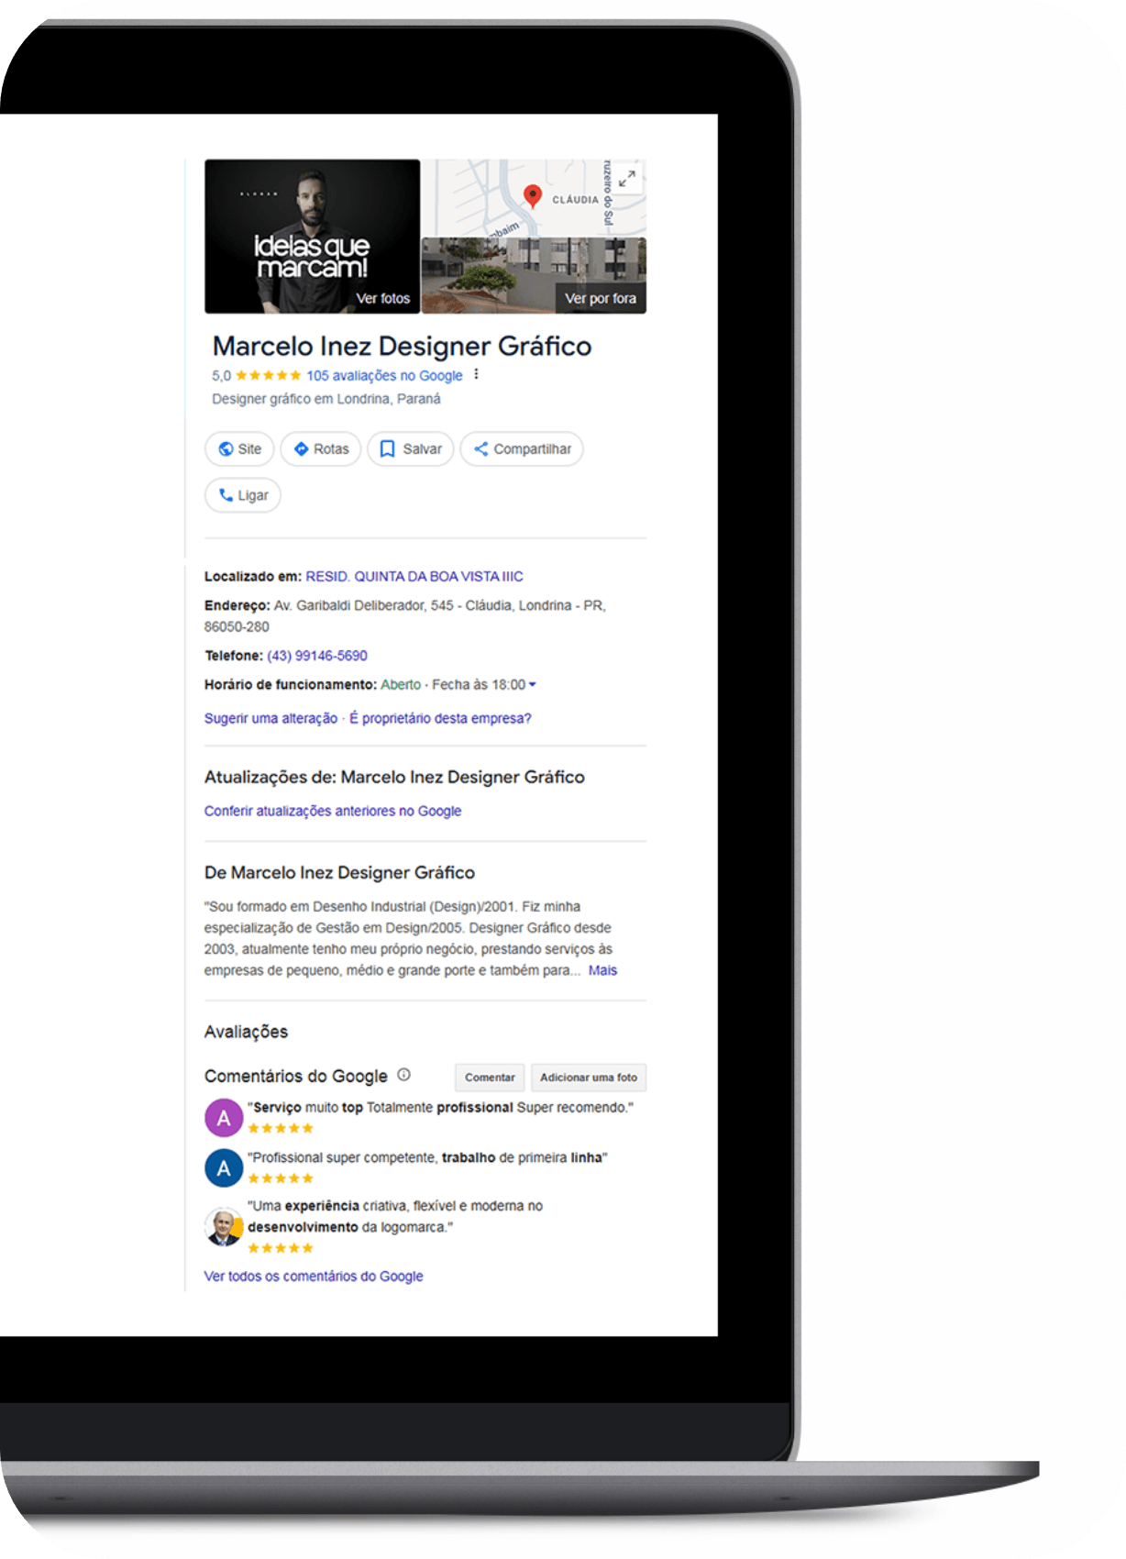Click the Marcelo Inez Designer Gráfico title
The image size is (1126, 1559).
coord(402,346)
